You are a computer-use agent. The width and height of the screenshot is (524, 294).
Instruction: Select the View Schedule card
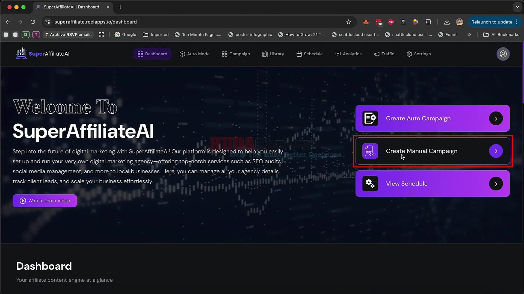[433, 184]
